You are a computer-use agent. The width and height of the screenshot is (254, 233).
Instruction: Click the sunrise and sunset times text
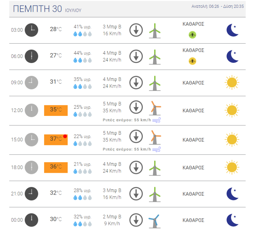[218, 6]
